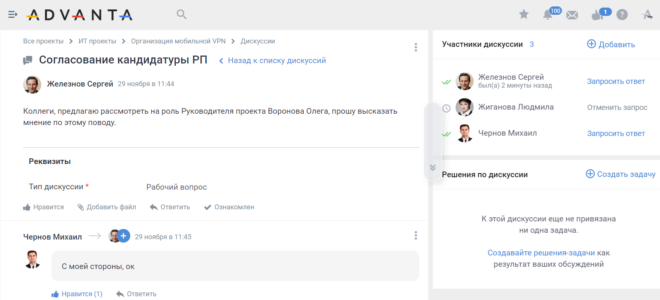Open the user profile logo icon

pyautogui.click(x=647, y=15)
